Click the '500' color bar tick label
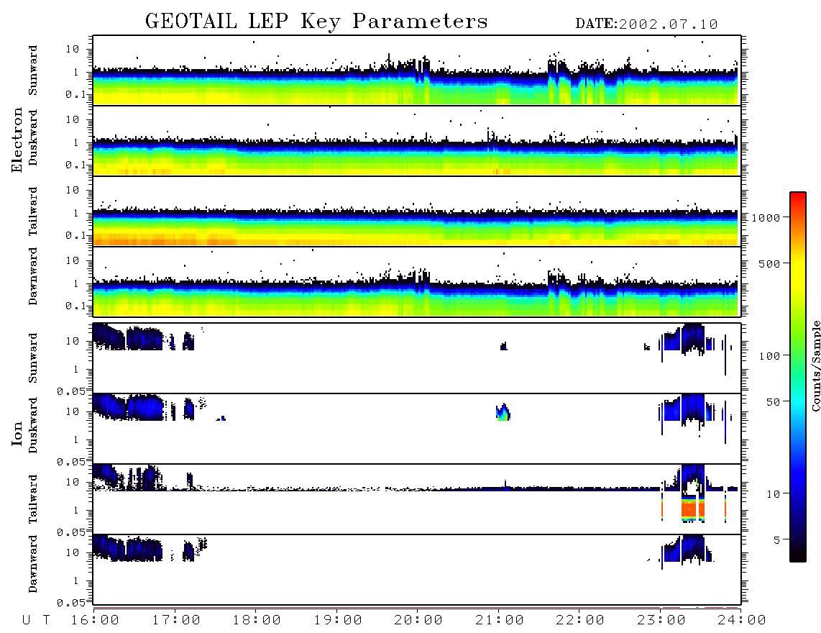This screenshot has height=633, width=821. 769,263
